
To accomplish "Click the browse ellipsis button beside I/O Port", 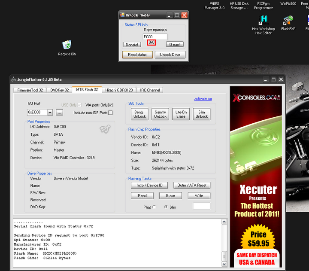I will [x=59, y=113].
